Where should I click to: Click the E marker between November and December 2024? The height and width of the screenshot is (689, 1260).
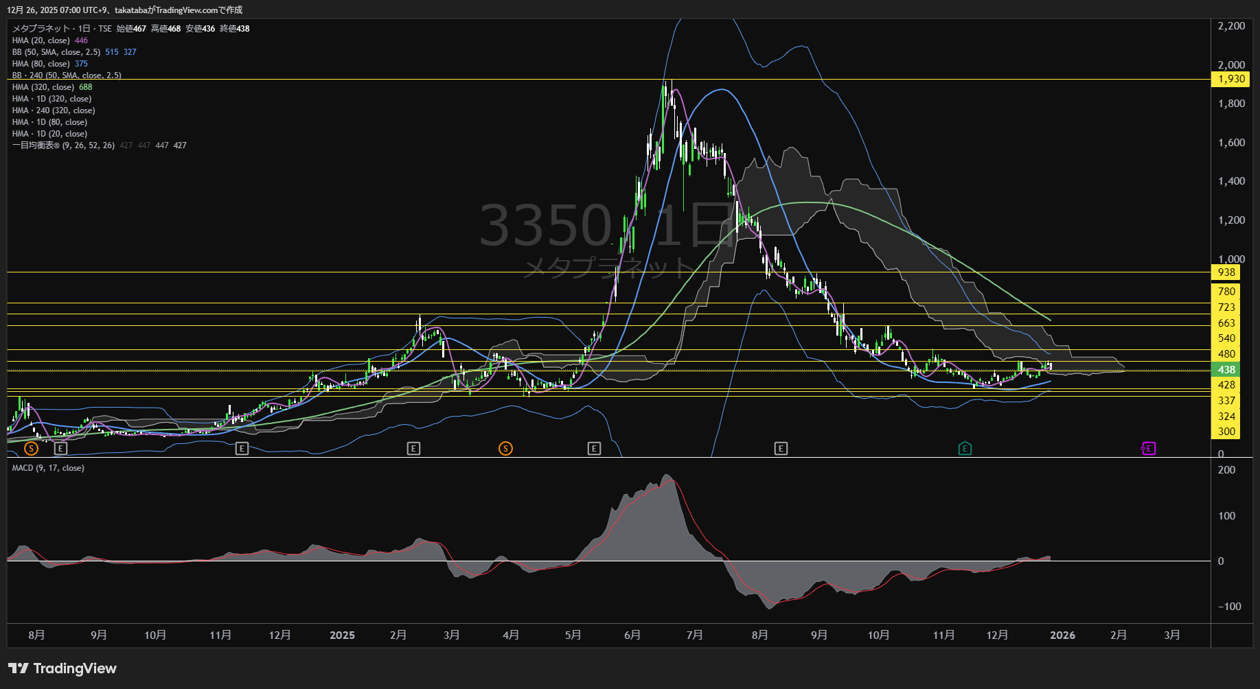pos(242,449)
